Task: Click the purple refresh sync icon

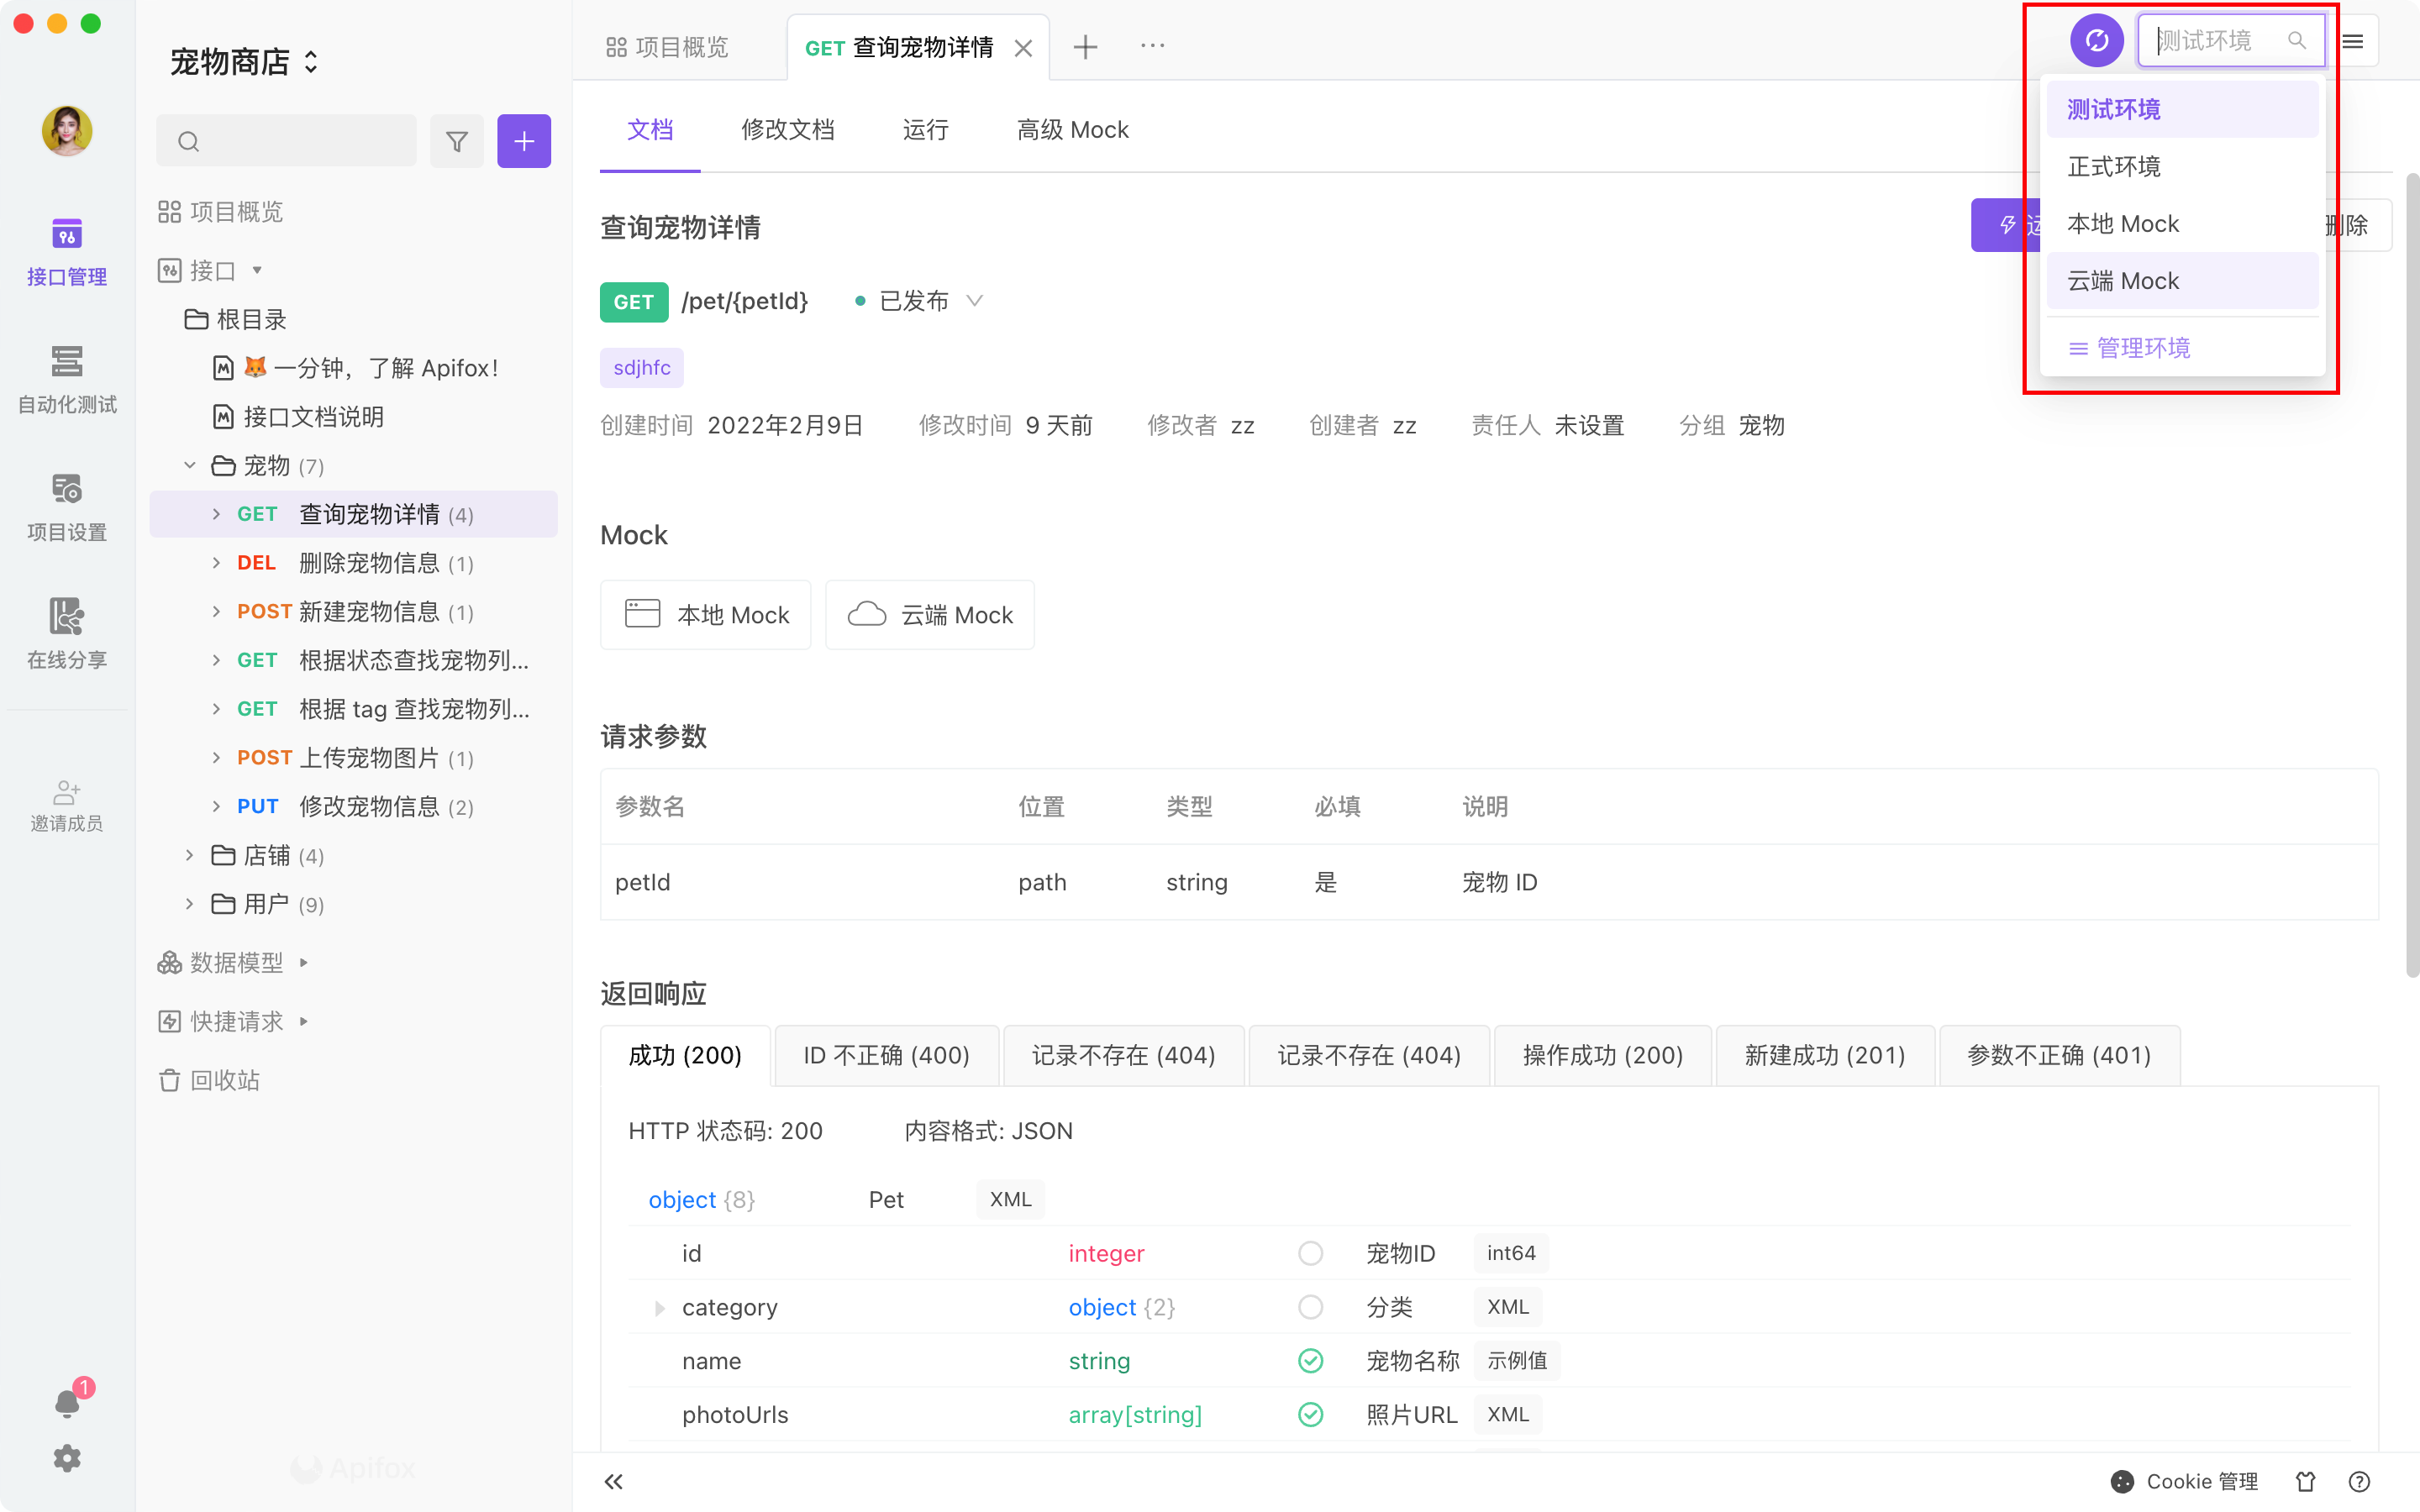Action: tap(2096, 41)
